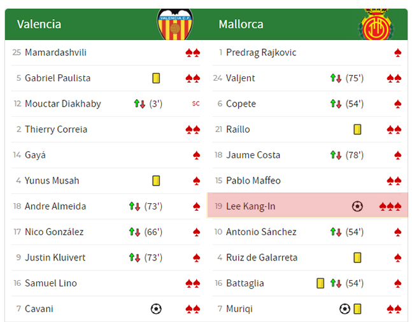This screenshot has height=322, width=412.
Task: Click Muriqi's goal ball icon
Action: [x=345, y=309]
